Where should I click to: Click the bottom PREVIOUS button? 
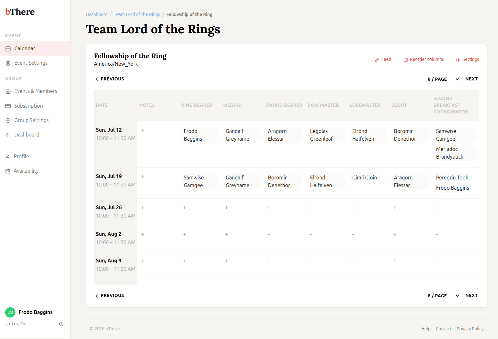(x=110, y=295)
